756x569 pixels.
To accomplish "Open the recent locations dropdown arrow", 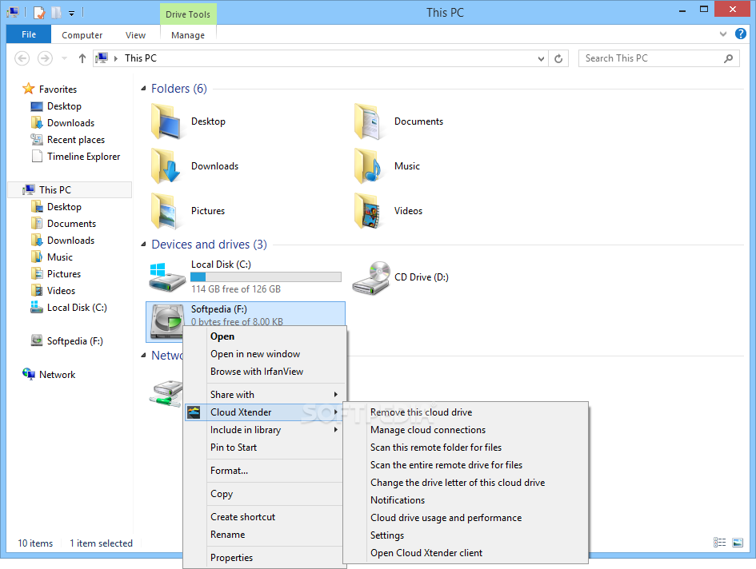I will click(64, 58).
